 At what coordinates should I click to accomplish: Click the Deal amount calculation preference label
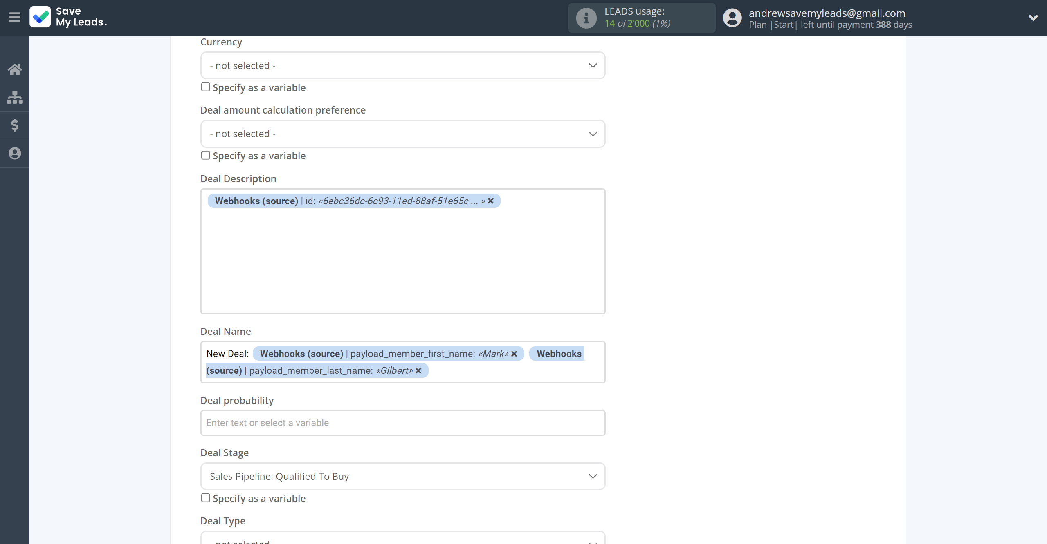click(283, 110)
